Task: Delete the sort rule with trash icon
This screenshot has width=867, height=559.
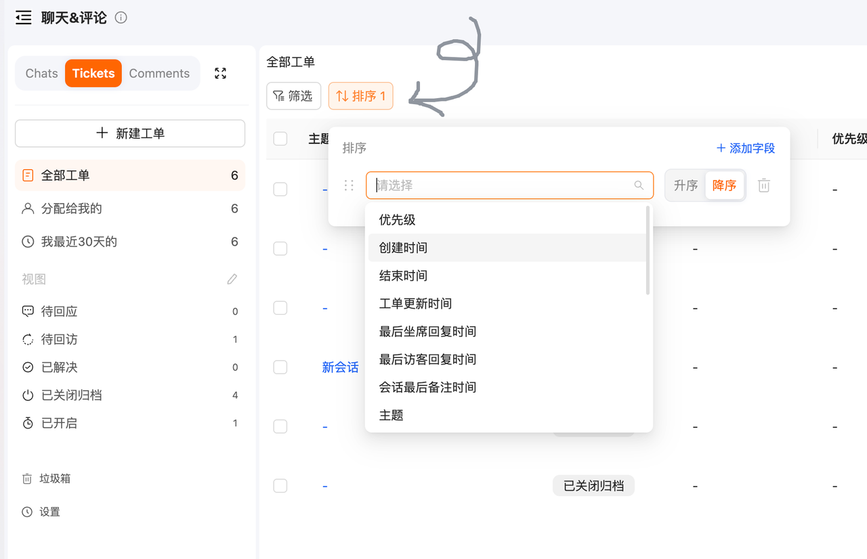Action: pos(764,185)
